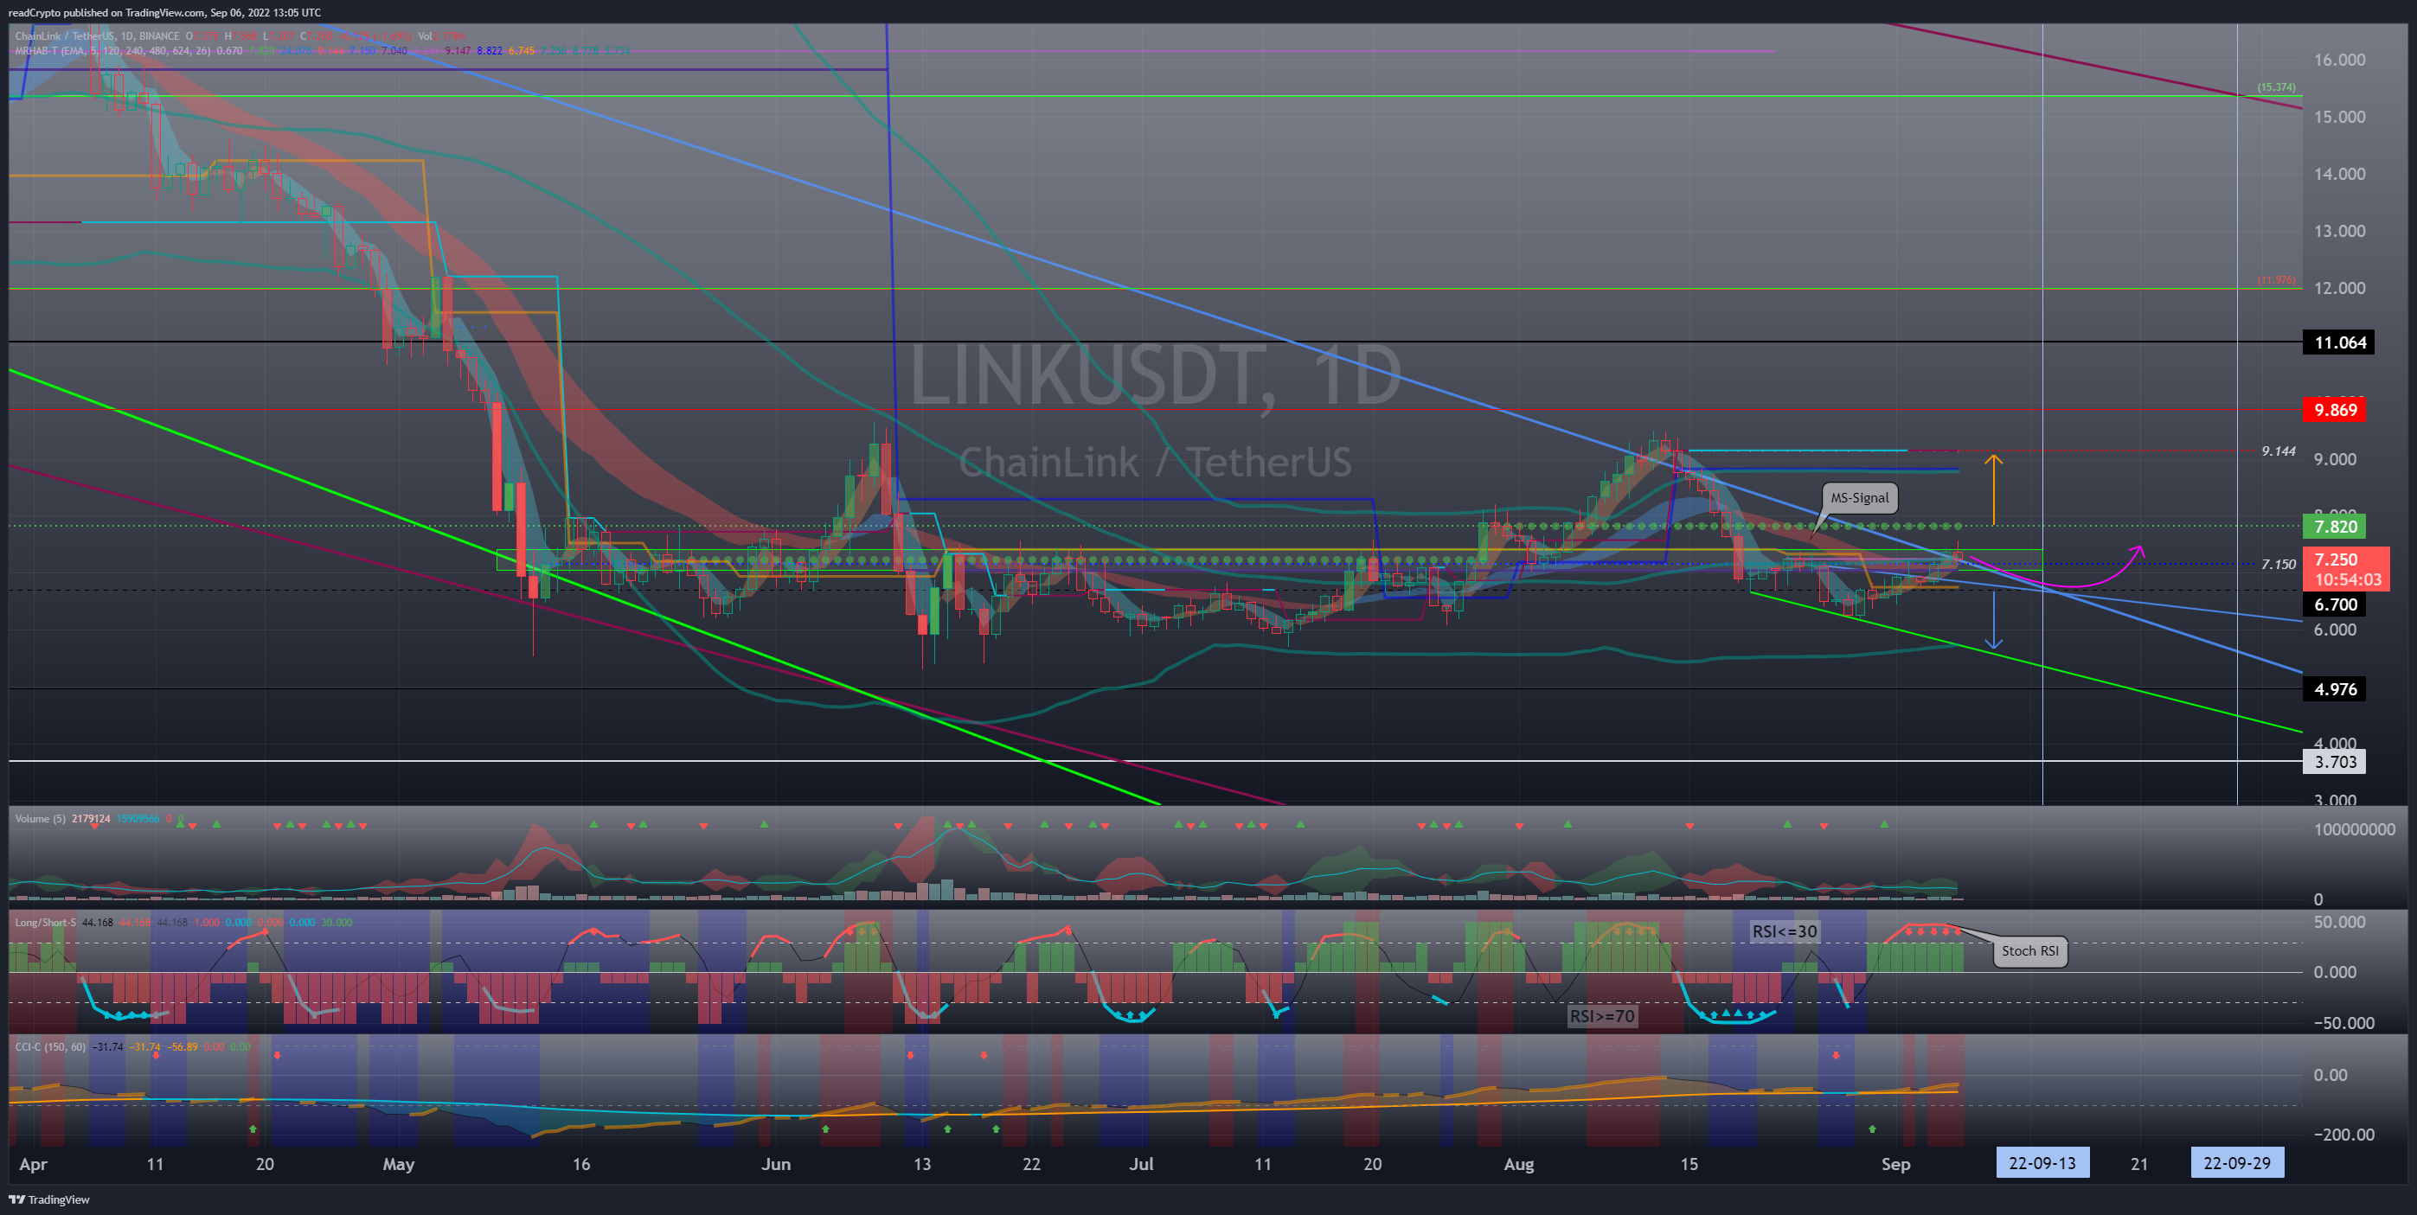Click the MS-Signal callout label
The image size is (2417, 1215).
[x=1859, y=498]
